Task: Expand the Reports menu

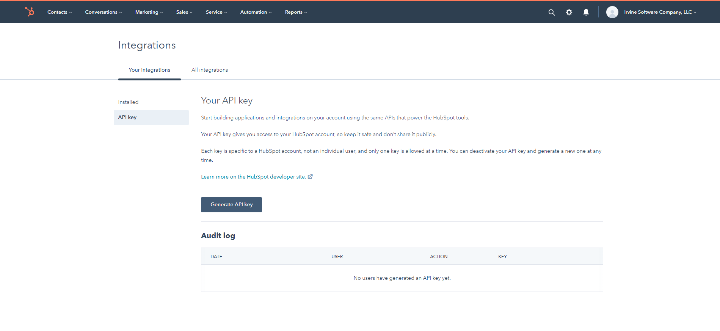Action: pyautogui.click(x=296, y=12)
